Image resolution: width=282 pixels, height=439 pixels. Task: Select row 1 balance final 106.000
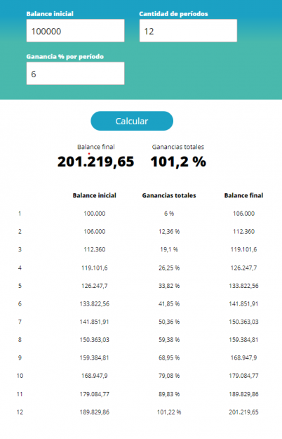[243, 214]
